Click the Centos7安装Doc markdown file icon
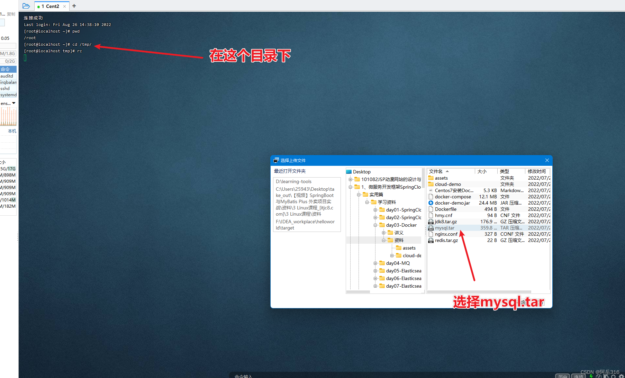The width and height of the screenshot is (625, 378). coord(431,190)
